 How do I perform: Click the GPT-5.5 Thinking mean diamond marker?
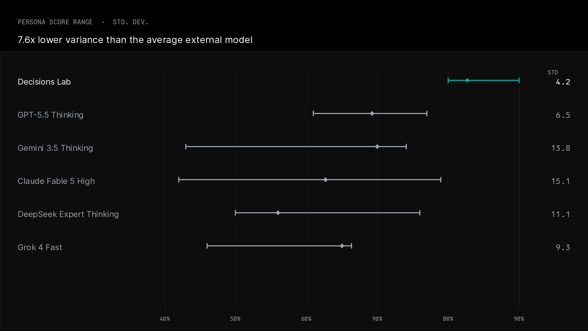[x=372, y=113]
